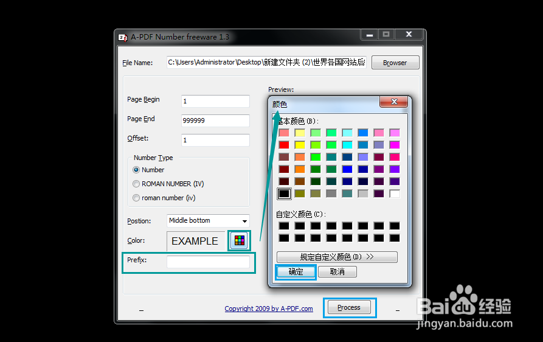Pick the bright magenta basic color swatch
543x342 pixels.
(395, 145)
